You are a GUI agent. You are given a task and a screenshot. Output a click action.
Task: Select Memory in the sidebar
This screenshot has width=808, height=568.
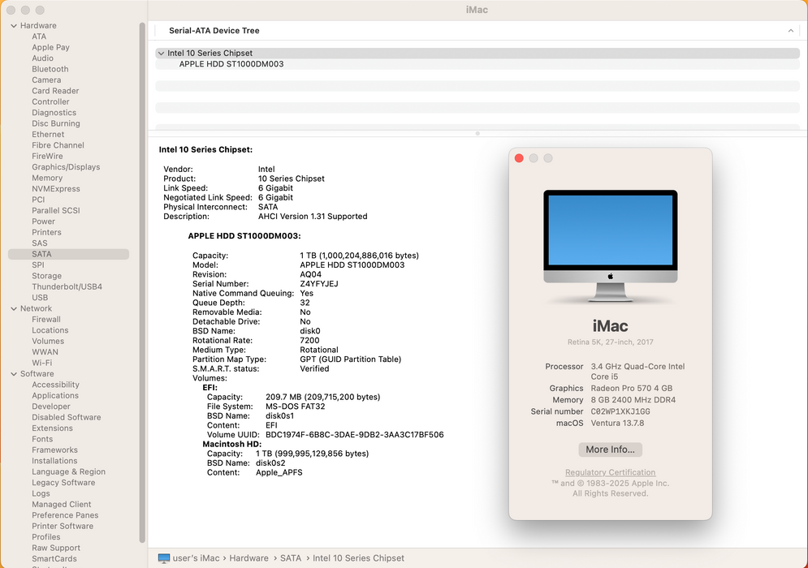click(47, 178)
